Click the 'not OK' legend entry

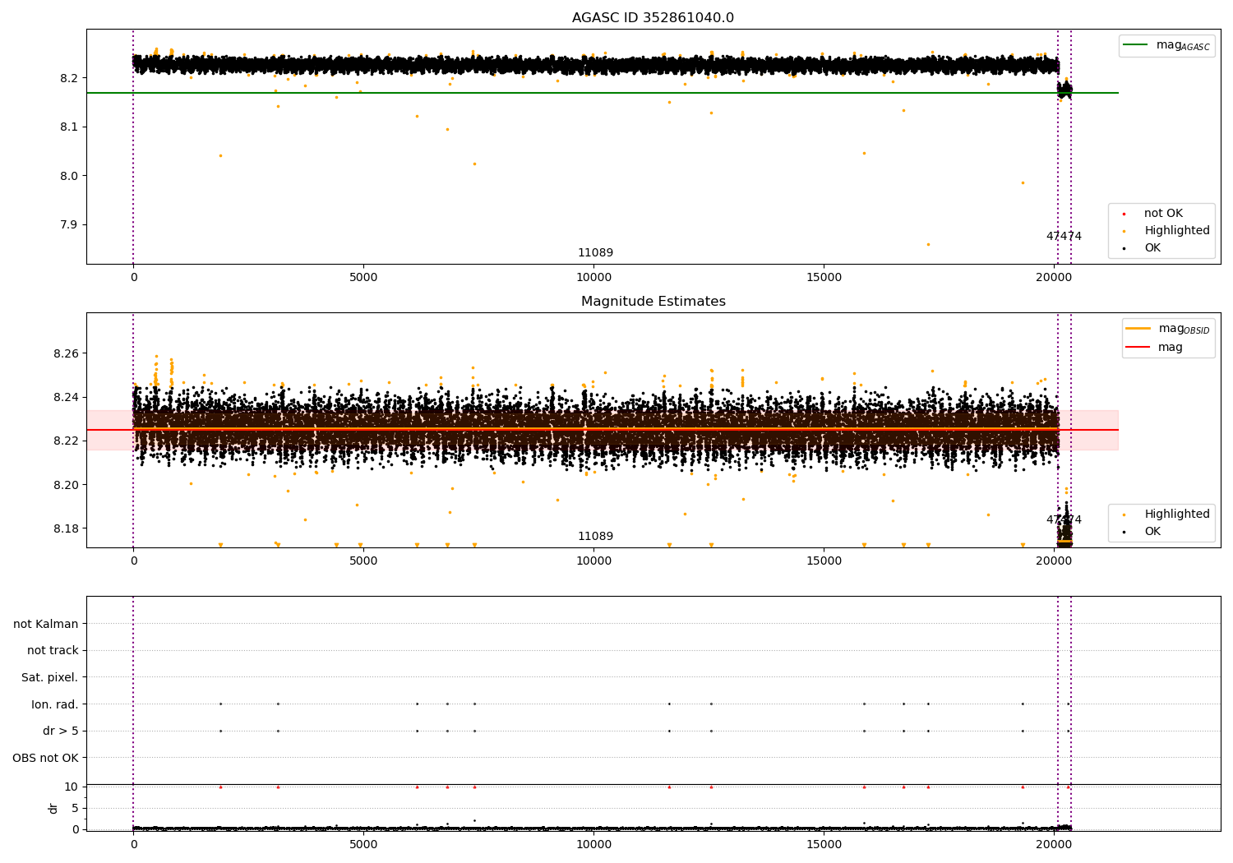coord(1163,214)
